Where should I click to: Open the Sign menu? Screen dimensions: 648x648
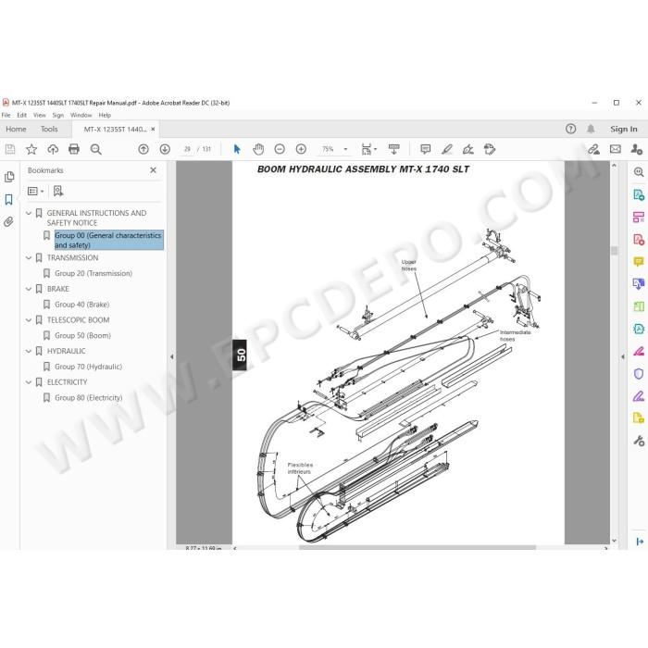click(58, 116)
